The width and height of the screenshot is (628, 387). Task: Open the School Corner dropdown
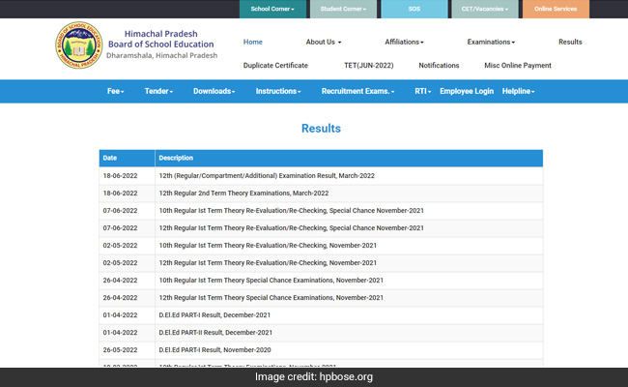coord(272,10)
